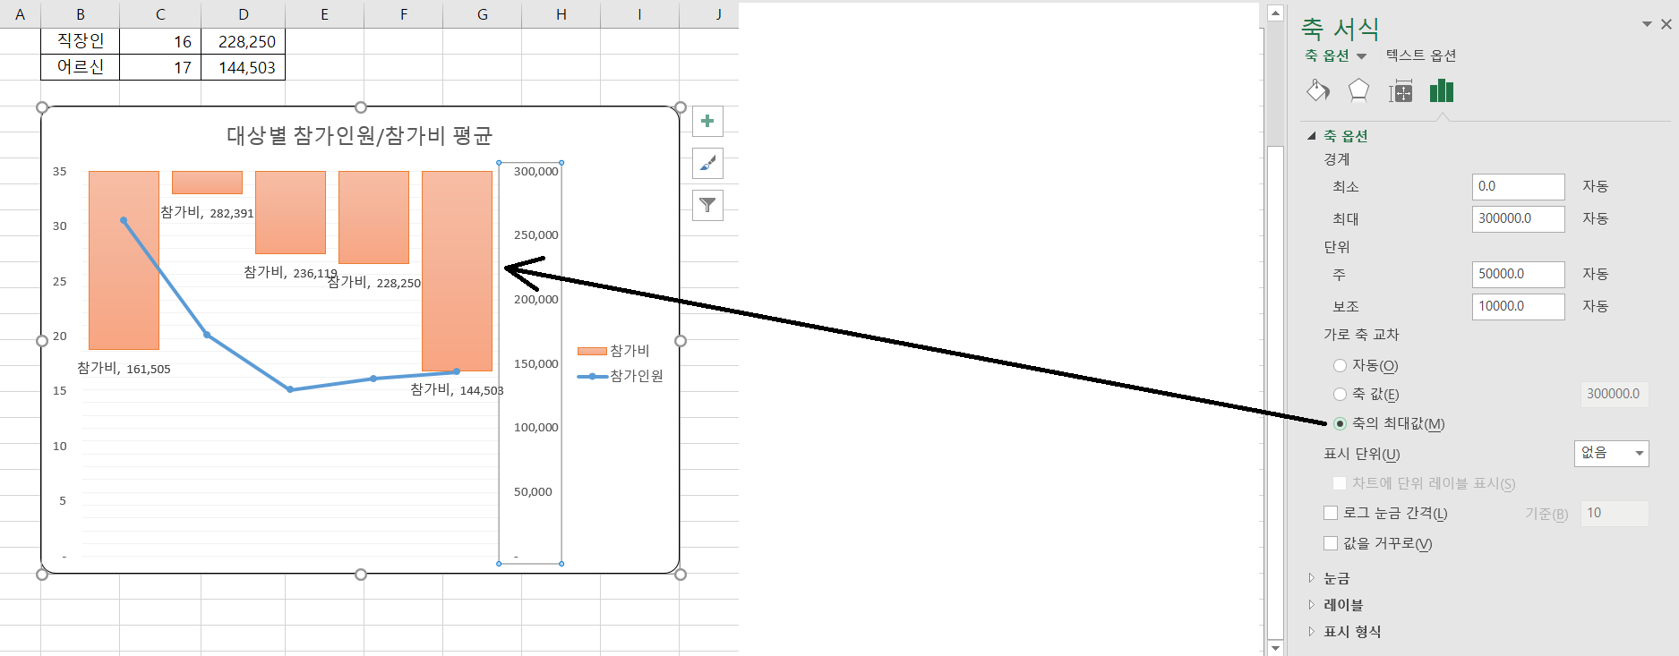Expand the 레이블 section
This screenshot has height=656, width=1679.
tap(1342, 605)
